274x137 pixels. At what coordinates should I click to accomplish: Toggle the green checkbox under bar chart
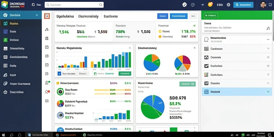(95, 74)
